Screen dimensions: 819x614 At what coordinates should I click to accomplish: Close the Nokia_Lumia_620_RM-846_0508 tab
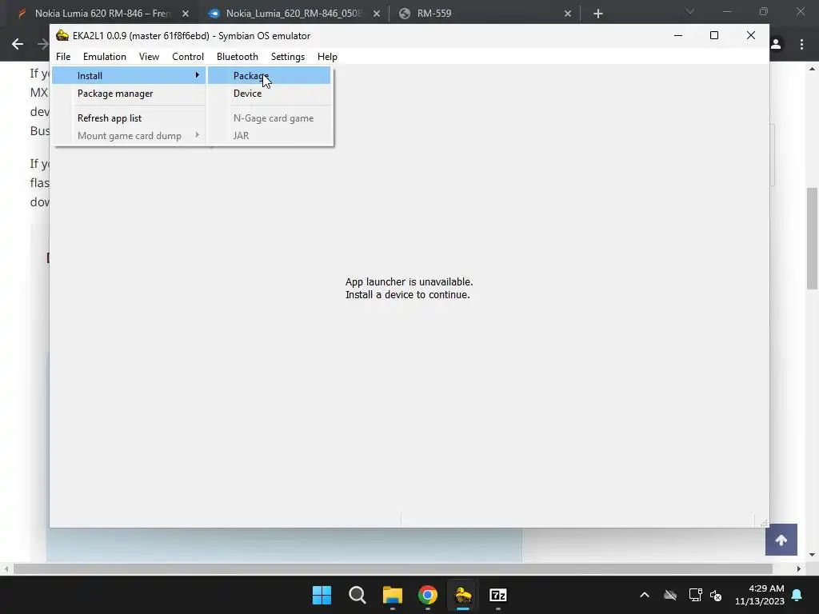click(377, 14)
